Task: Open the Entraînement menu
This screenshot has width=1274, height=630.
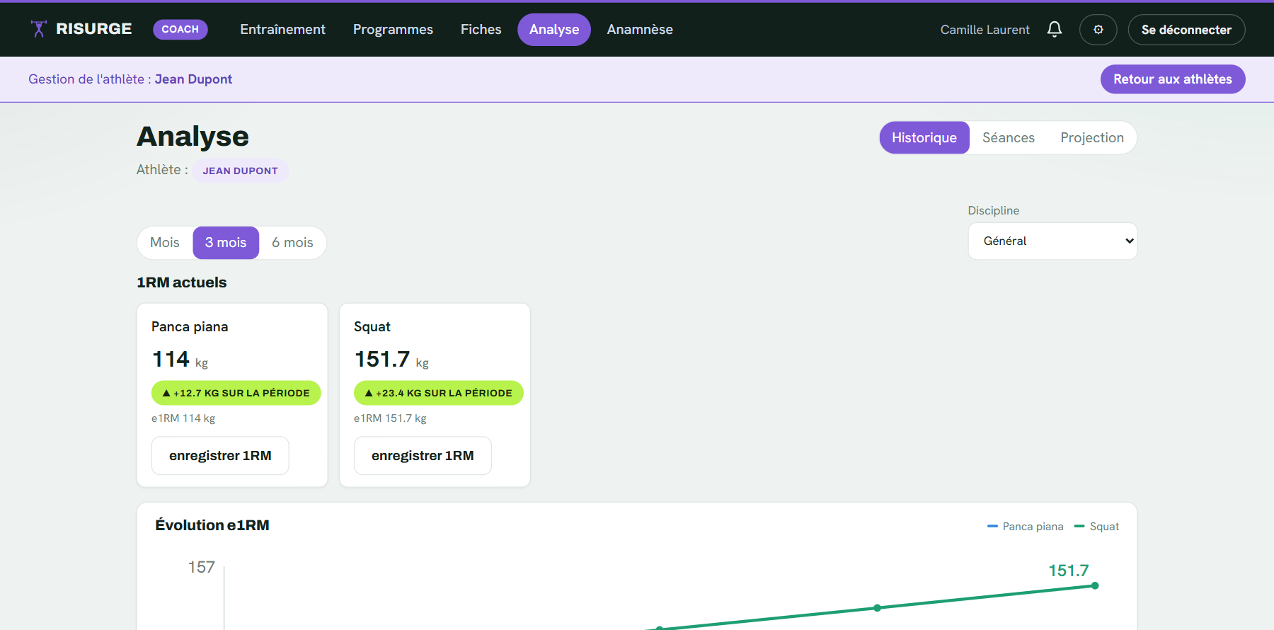Action: coord(282,30)
